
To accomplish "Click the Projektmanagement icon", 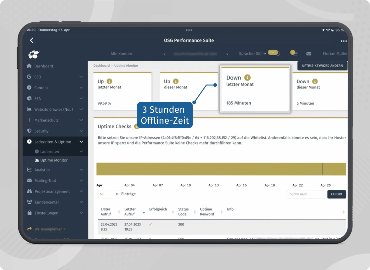I will 29,191.
